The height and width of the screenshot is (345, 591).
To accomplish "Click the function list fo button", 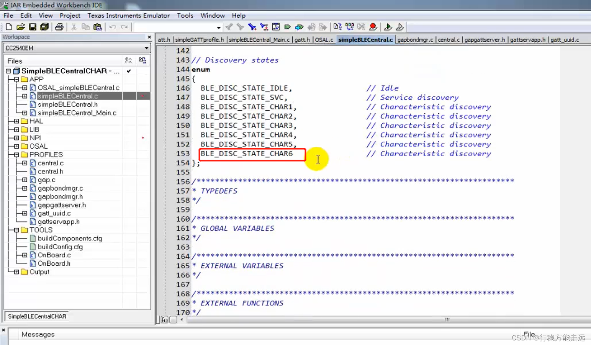I will tap(164, 320).
